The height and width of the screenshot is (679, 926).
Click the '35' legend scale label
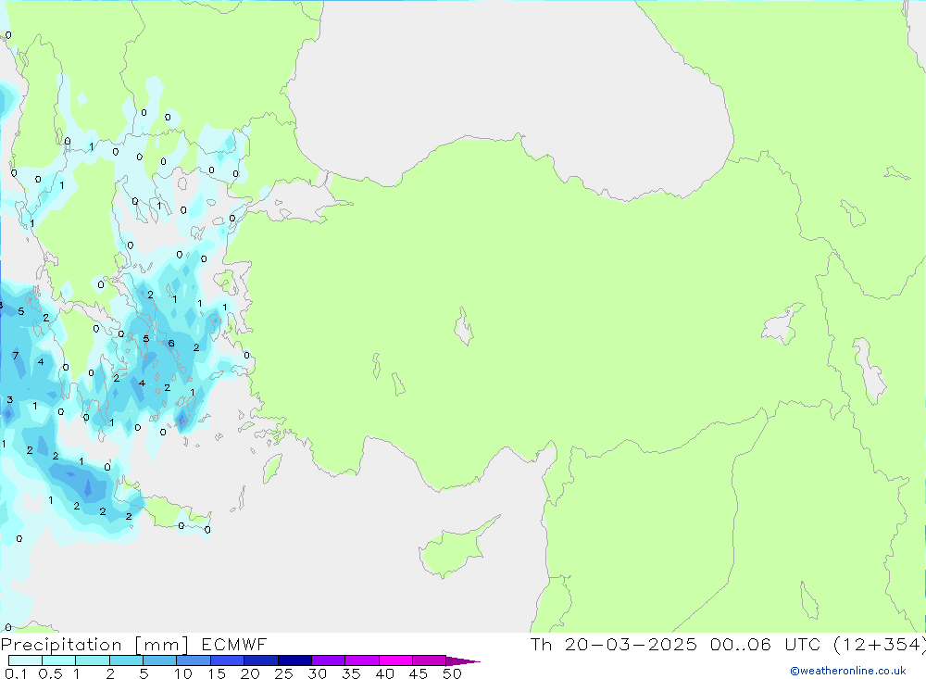[351, 673]
